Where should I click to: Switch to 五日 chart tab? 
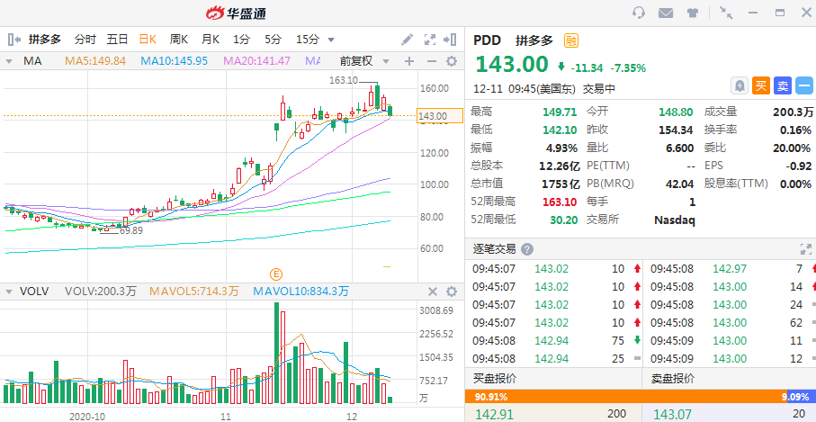pos(117,40)
